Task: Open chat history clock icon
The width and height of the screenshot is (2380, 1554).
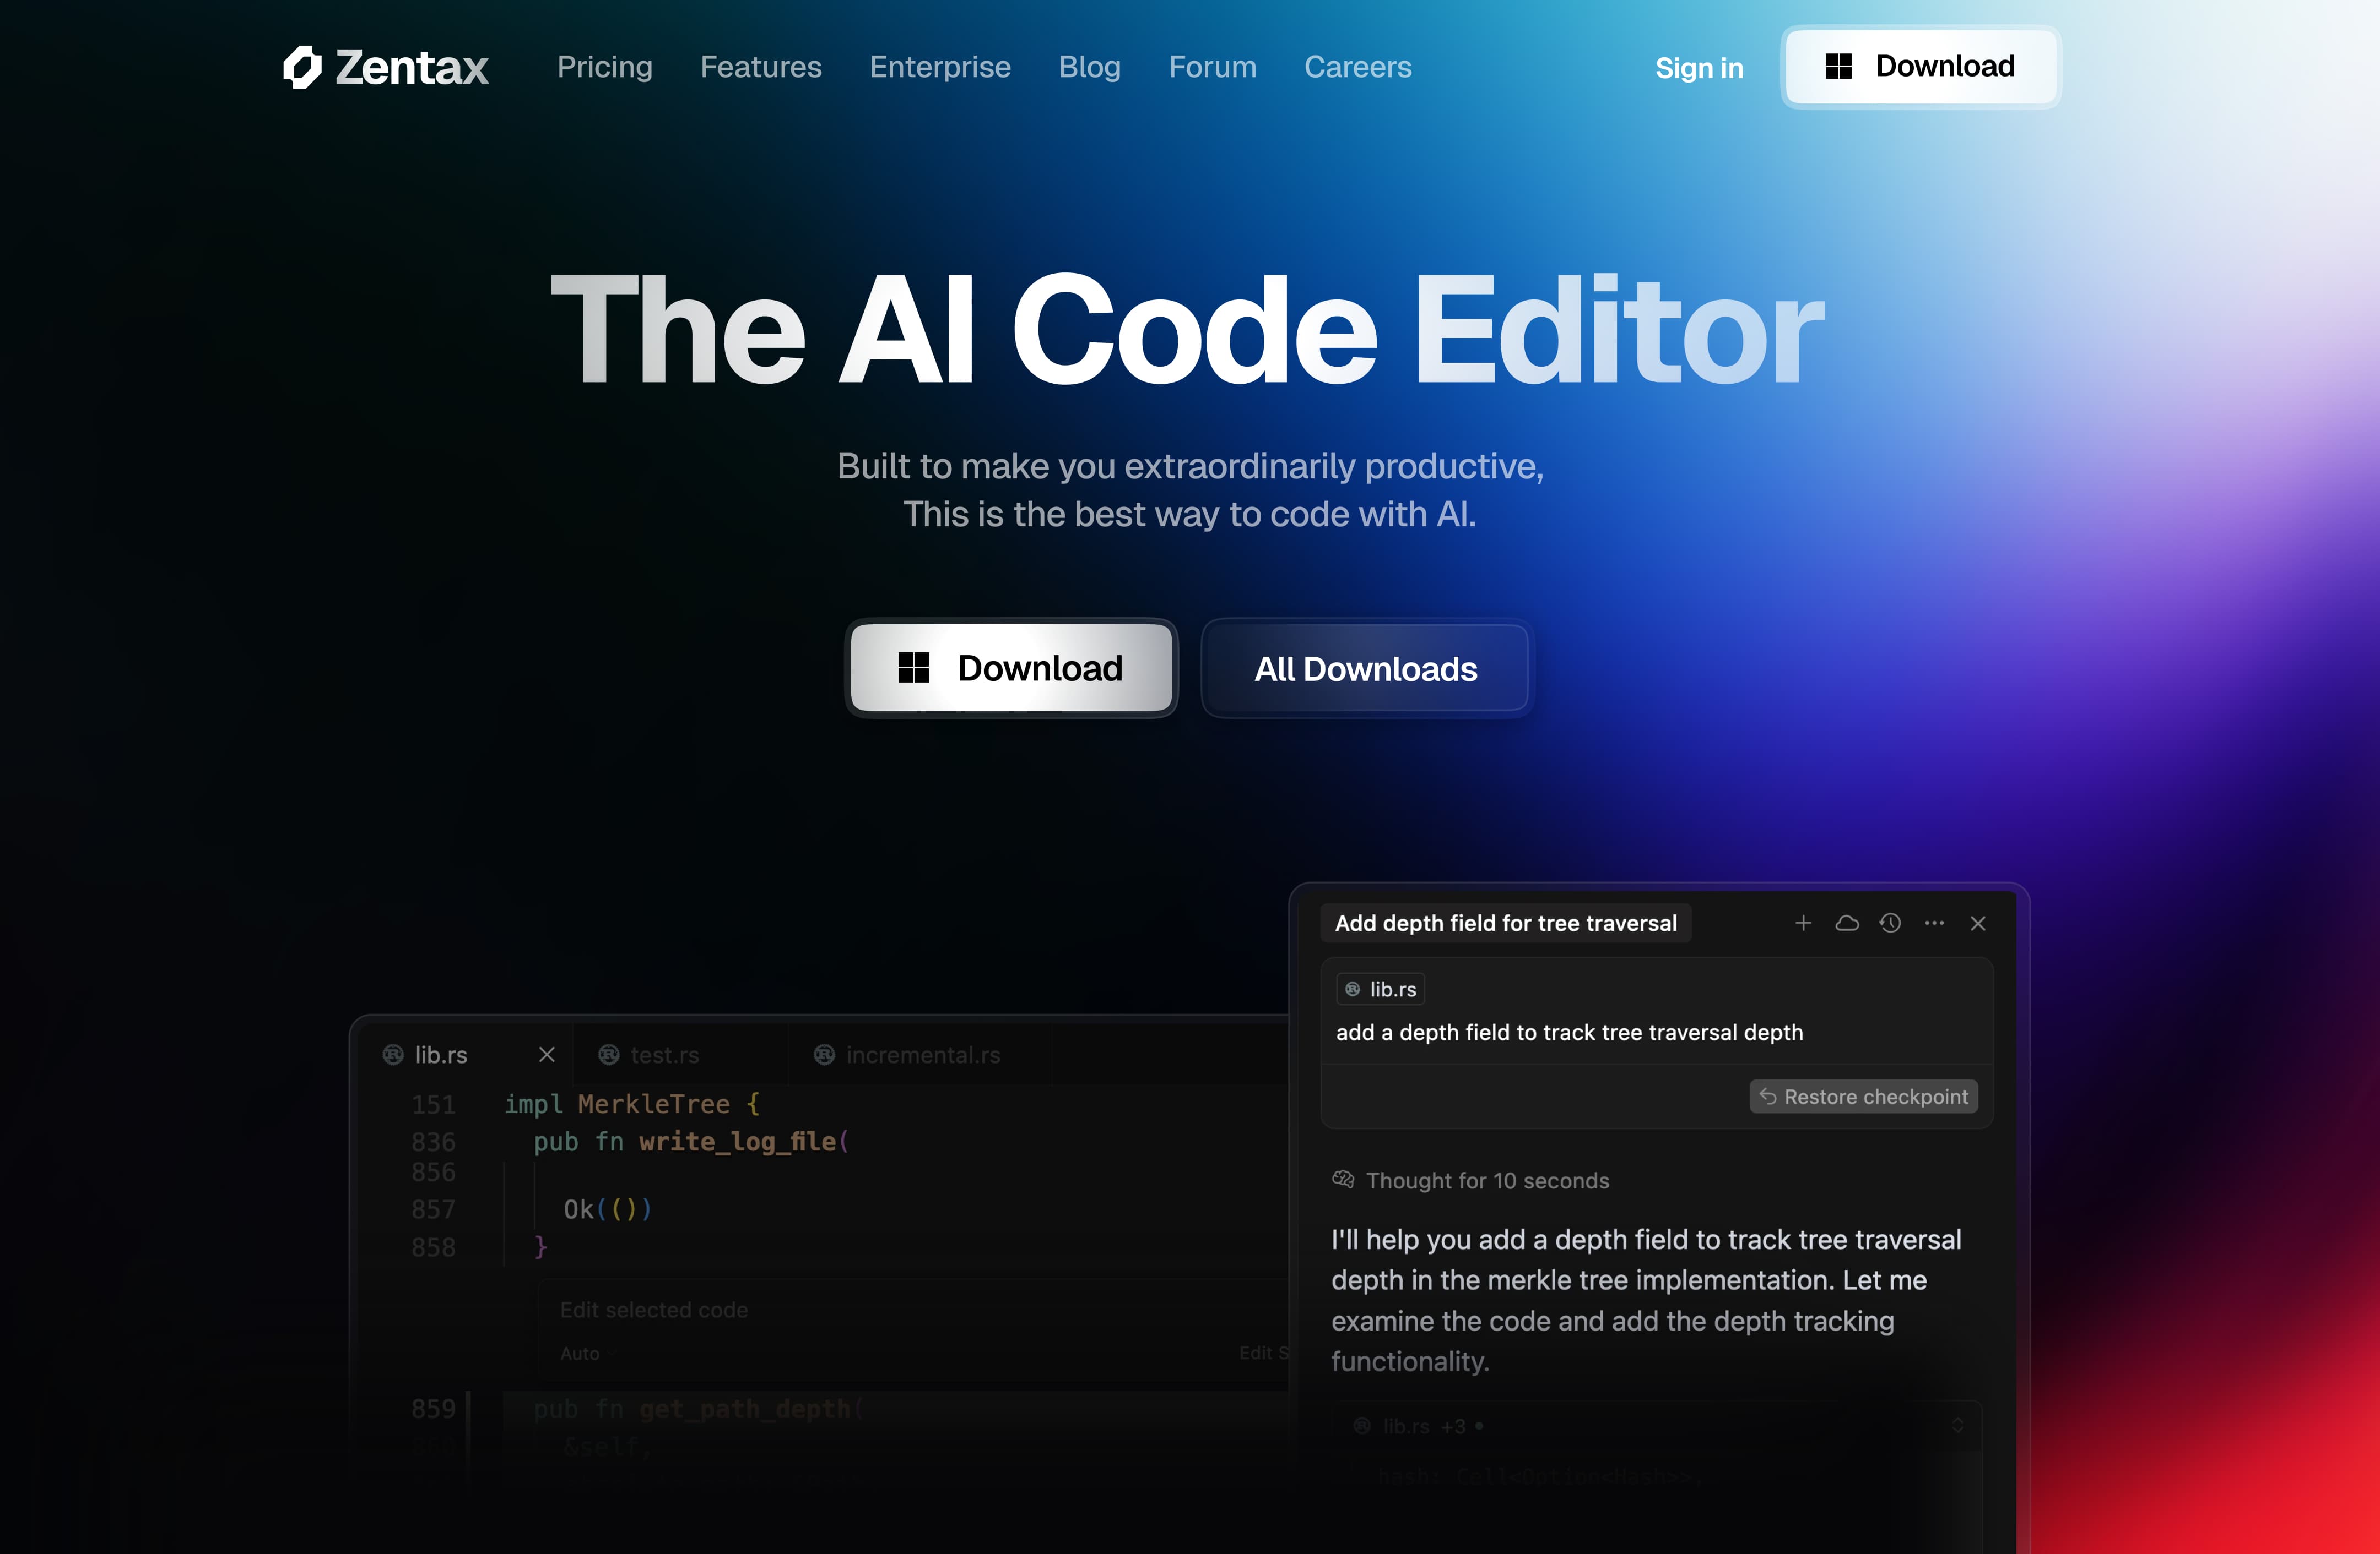Action: click(x=1890, y=923)
